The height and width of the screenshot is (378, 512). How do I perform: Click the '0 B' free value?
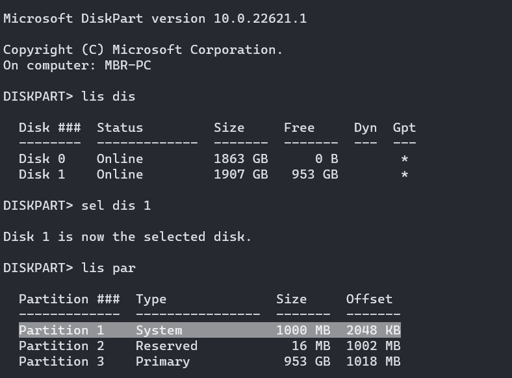[x=327, y=159]
